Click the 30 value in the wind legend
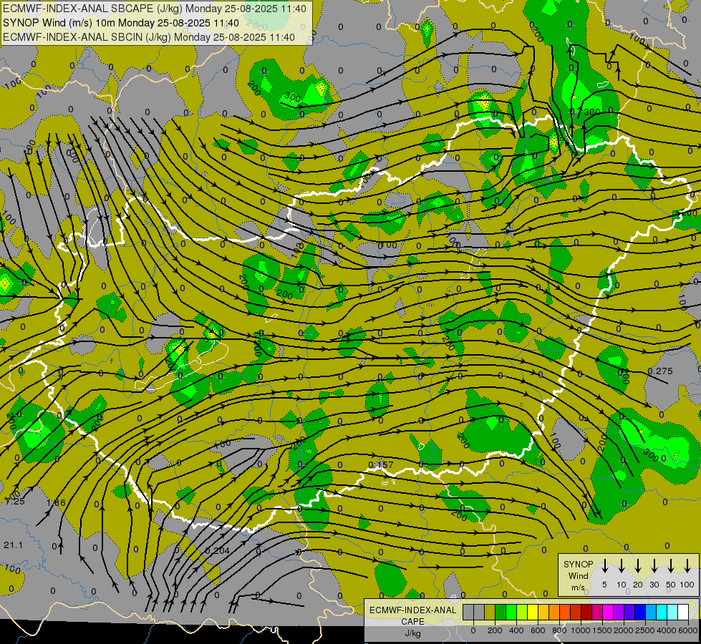701x644 pixels. coord(654,585)
